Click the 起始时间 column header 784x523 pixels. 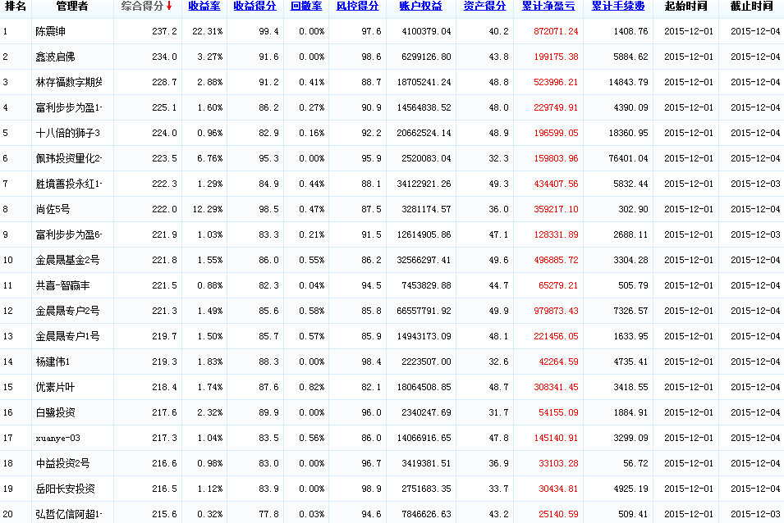(x=685, y=6)
